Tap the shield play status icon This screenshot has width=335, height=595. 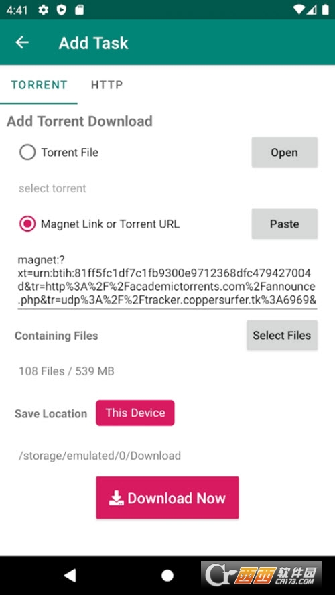click(61, 10)
